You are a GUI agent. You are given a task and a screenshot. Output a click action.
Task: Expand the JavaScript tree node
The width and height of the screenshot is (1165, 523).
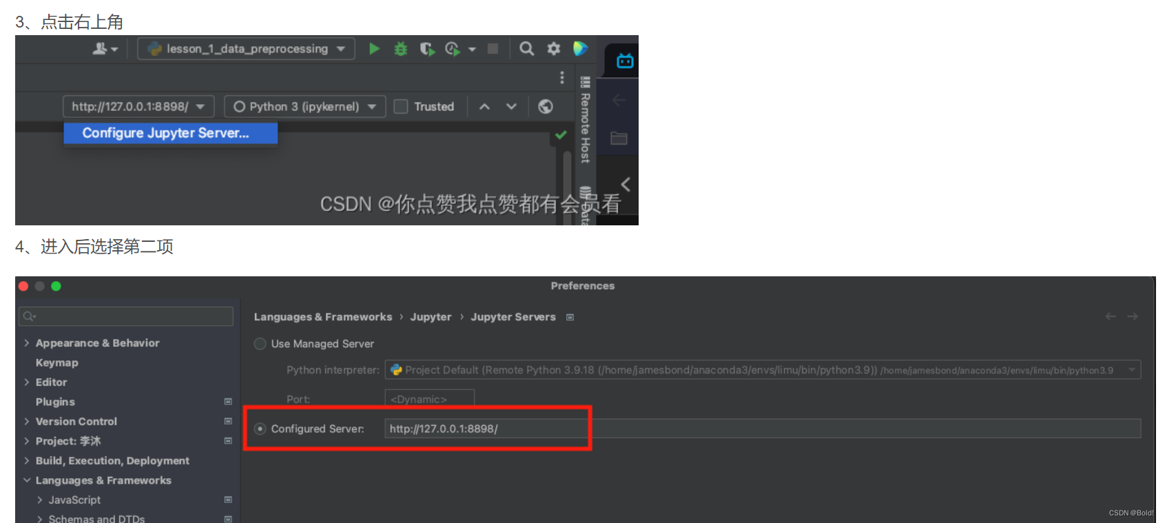(40, 500)
